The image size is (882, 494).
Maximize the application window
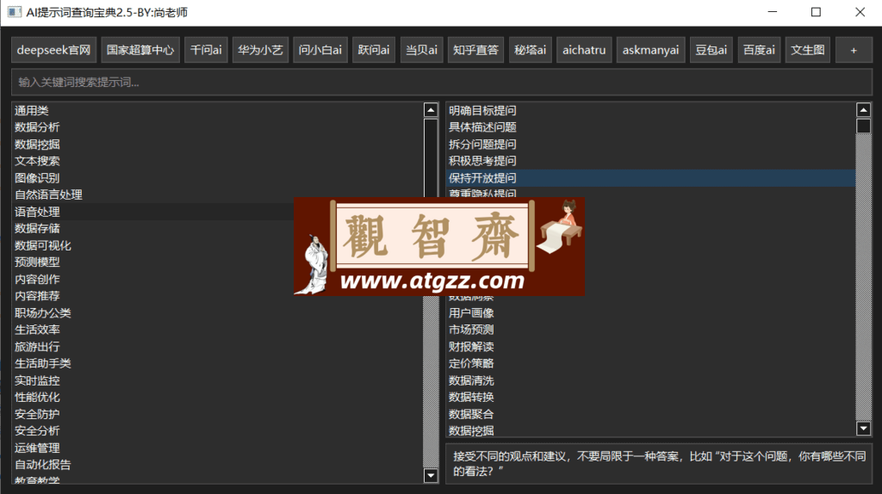817,12
